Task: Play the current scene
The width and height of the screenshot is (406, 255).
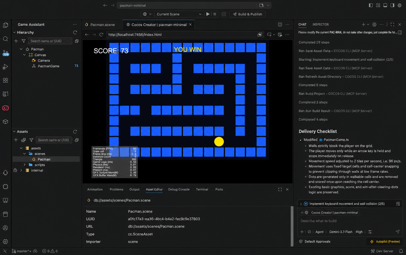Action: coord(208,14)
